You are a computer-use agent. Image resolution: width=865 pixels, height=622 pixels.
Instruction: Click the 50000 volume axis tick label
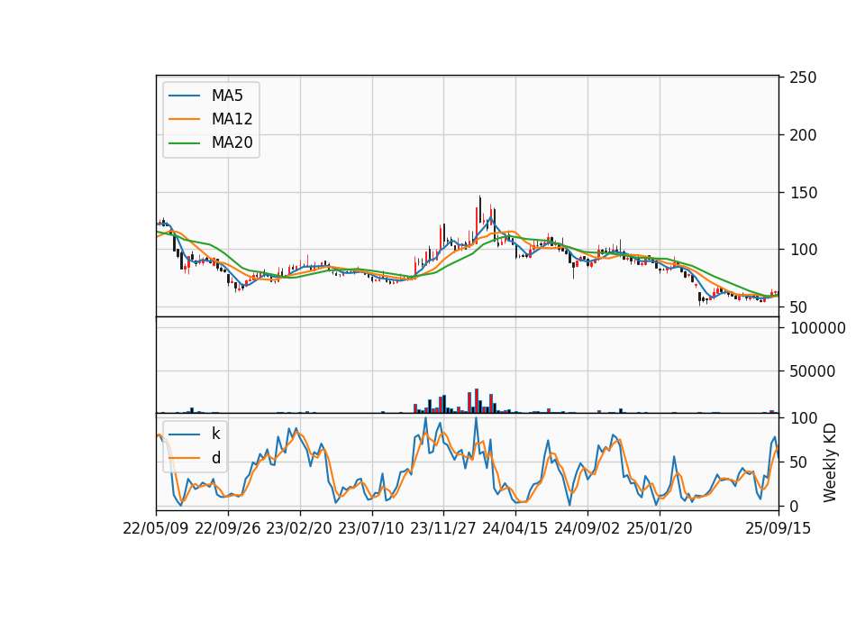pyautogui.click(x=813, y=371)
